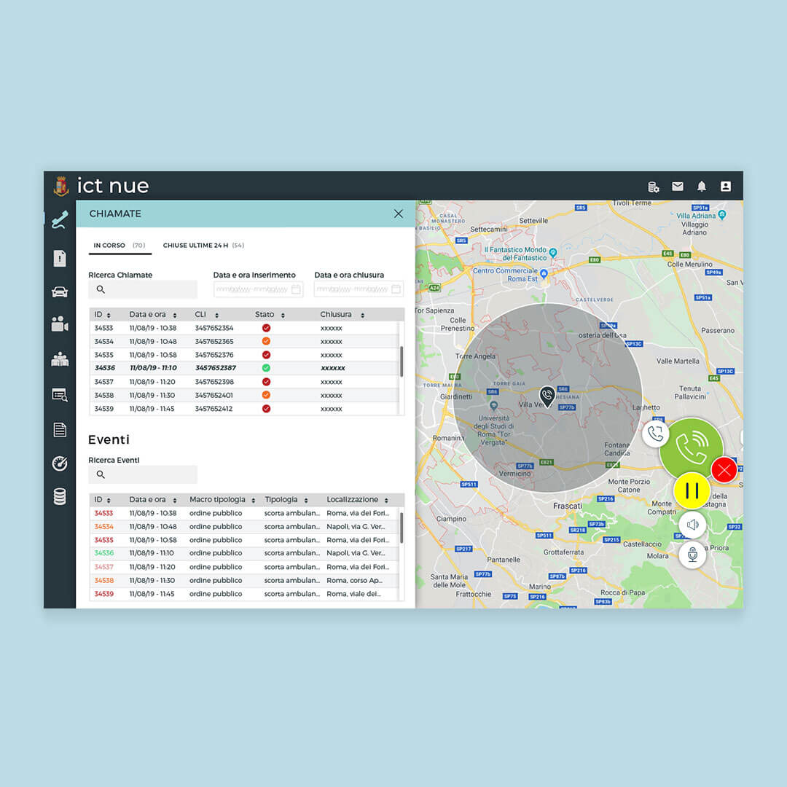End call with red X button
This screenshot has height=787, width=787.
[724, 470]
